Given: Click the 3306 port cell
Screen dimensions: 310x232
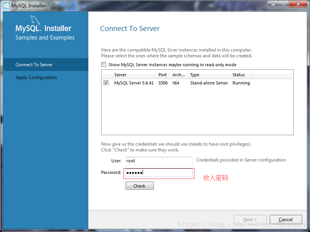Looking at the screenshot, I should (163, 83).
